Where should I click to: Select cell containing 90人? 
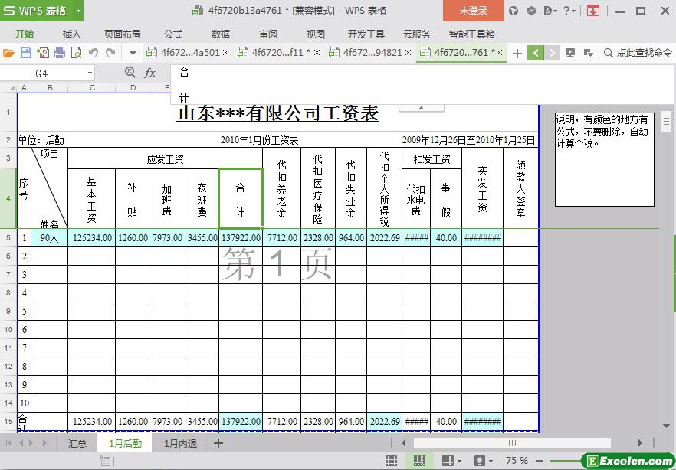pos(50,238)
